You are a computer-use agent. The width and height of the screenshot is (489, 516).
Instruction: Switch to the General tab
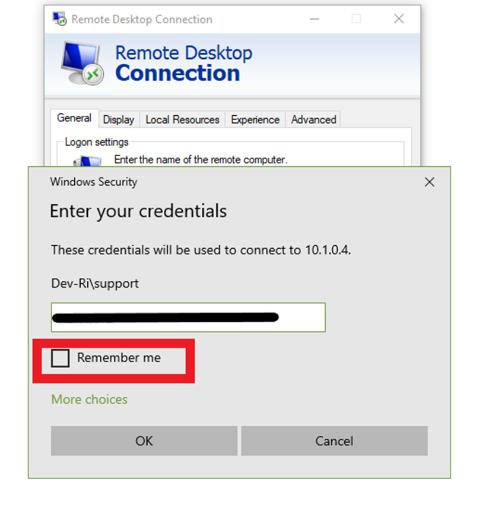tap(74, 118)
